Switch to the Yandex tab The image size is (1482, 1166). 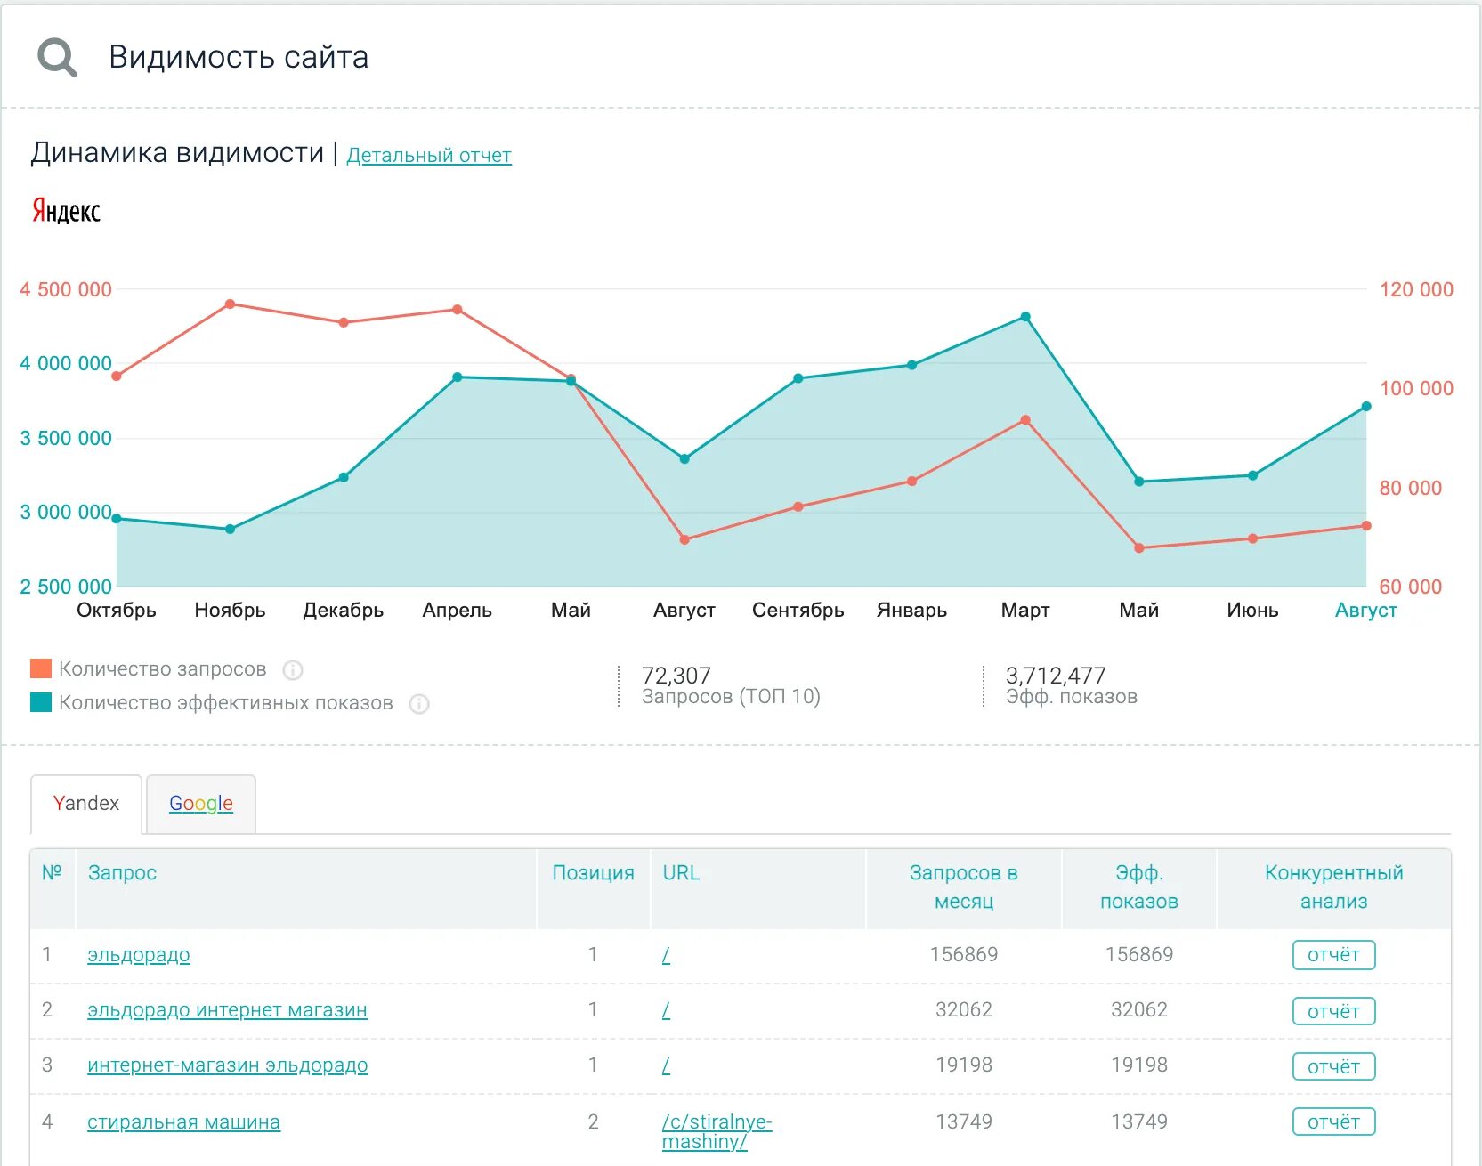click(x=86, y=804)
